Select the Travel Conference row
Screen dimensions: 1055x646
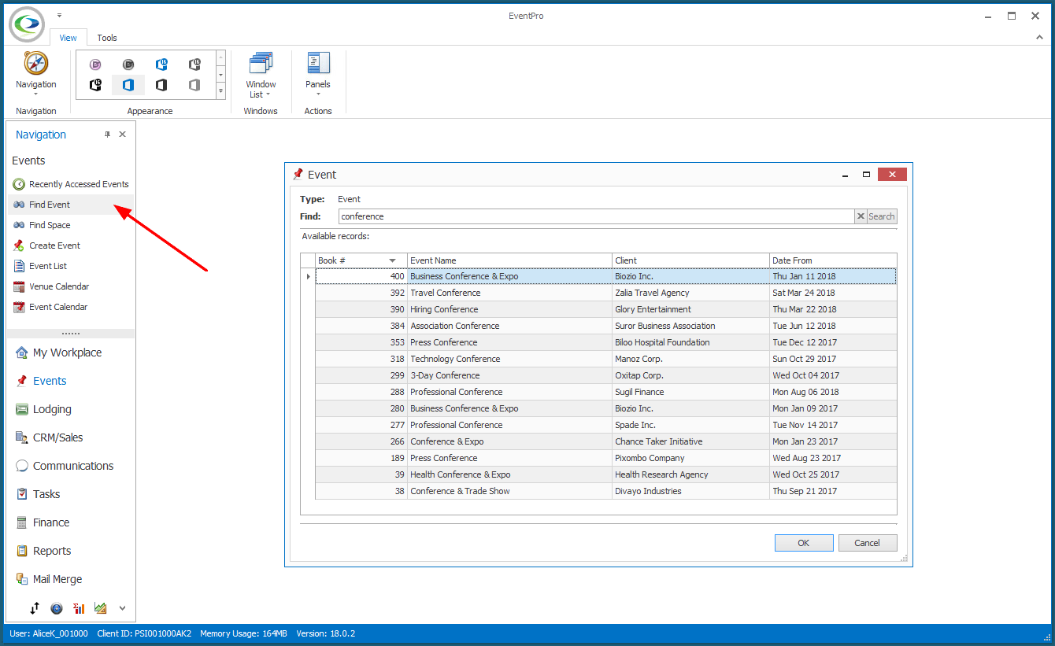click(605, 293)
